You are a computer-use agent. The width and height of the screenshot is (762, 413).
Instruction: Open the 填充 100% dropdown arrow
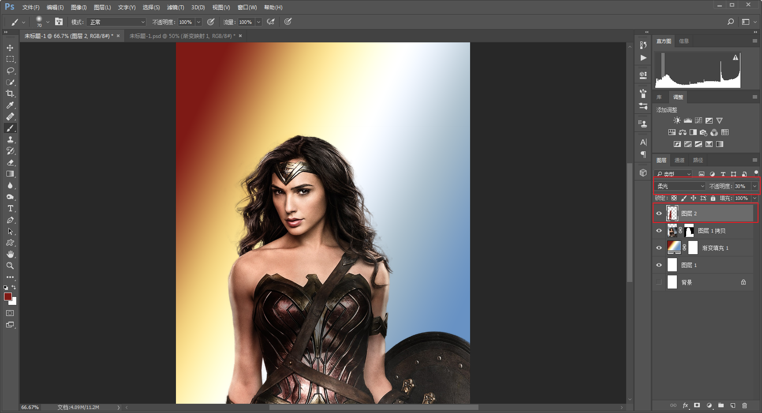point(755,198)
